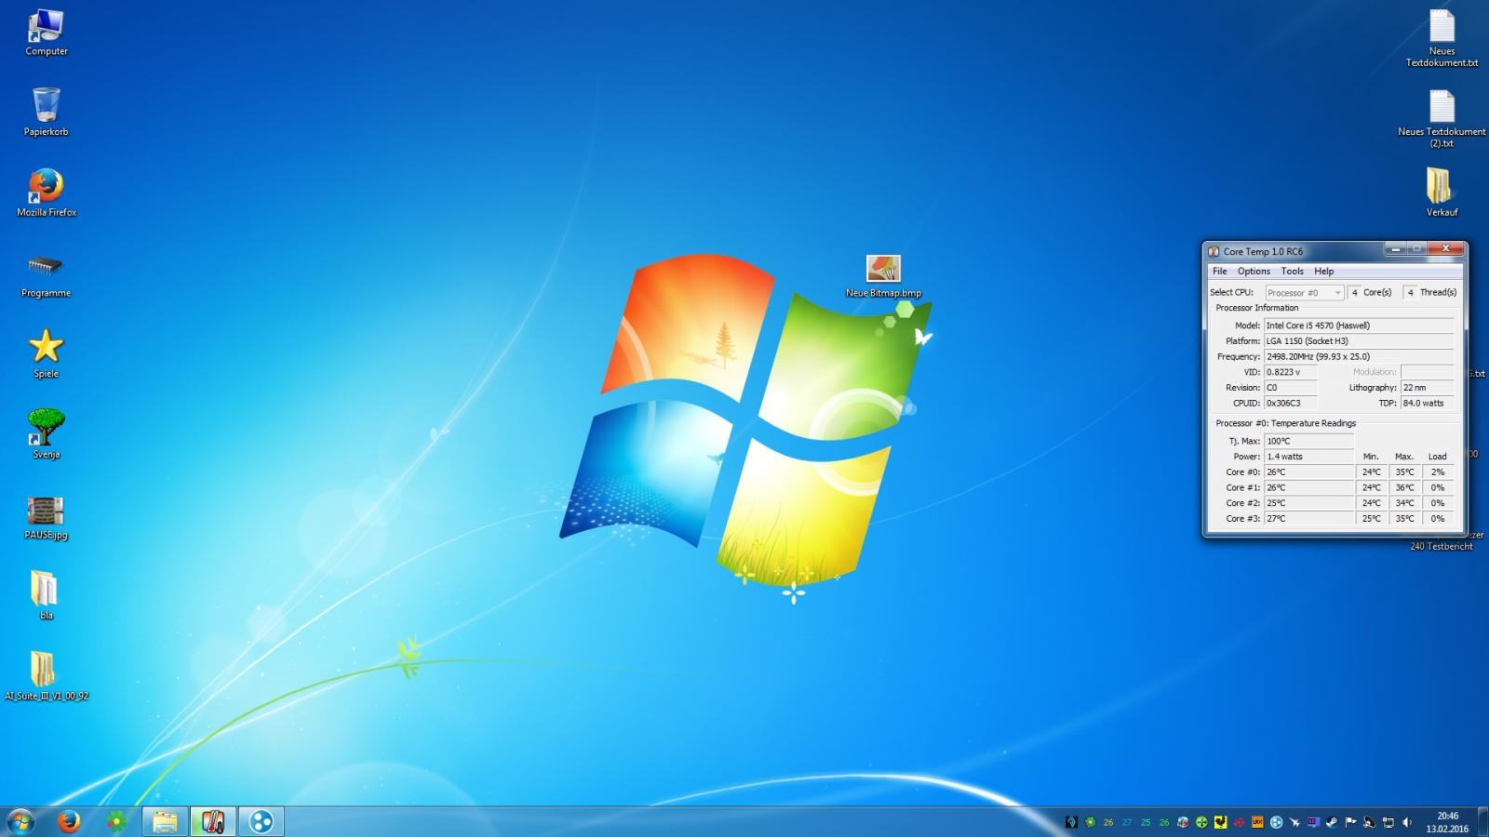The width and height of the screenshot is (1489, 837).
Task: Select the Mozilla Firefox desktop shortcut
Action: [x=47, y=193]
